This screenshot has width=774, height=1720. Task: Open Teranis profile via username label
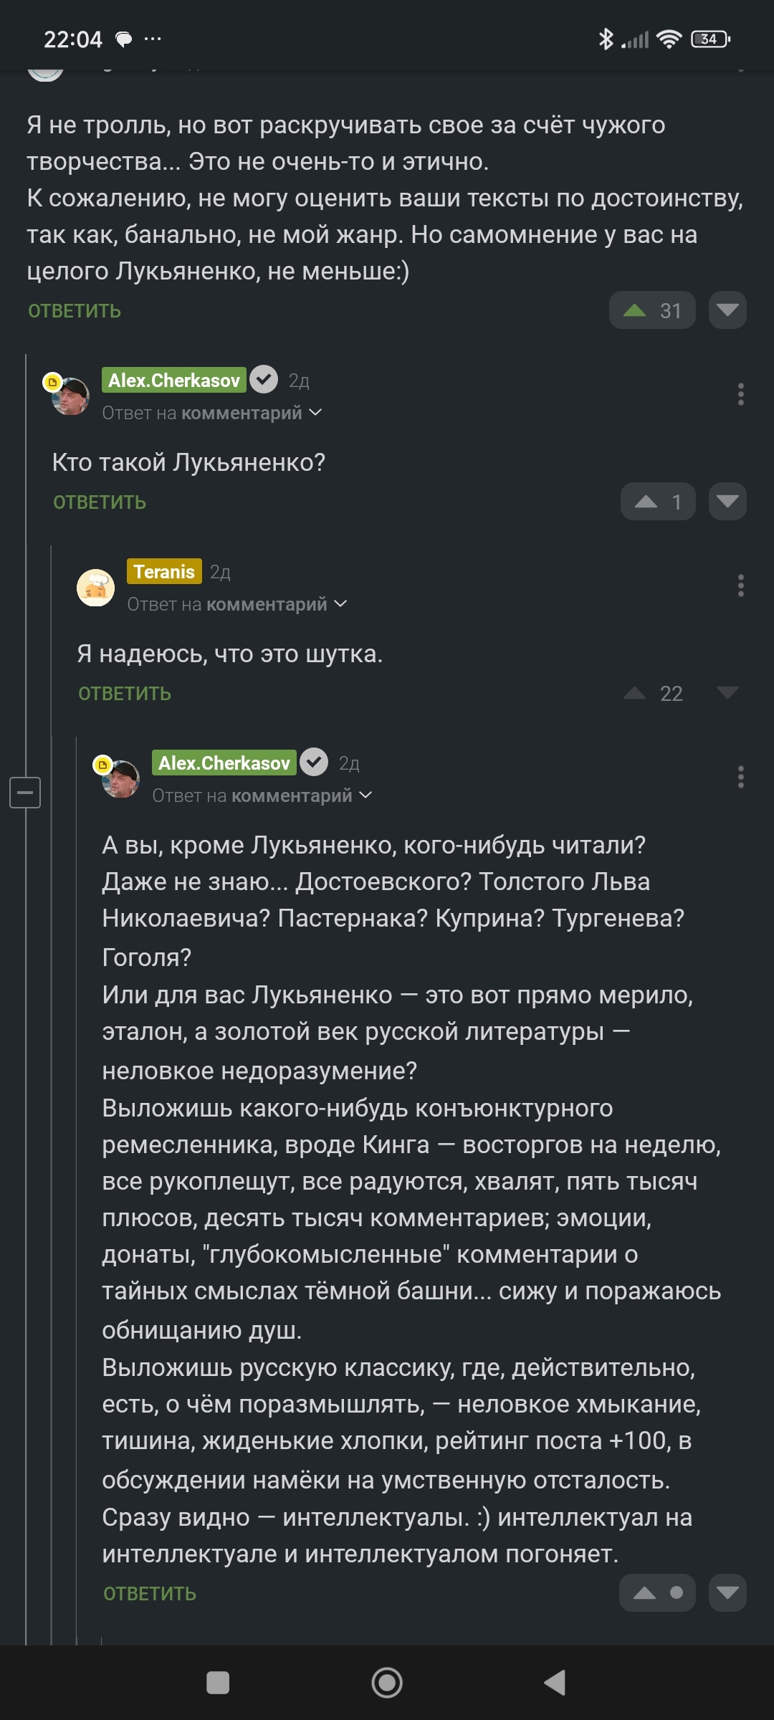[164, 572]
